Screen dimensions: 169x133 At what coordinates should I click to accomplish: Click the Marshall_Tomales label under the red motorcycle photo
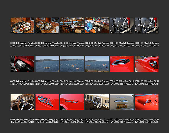(23, 82)
